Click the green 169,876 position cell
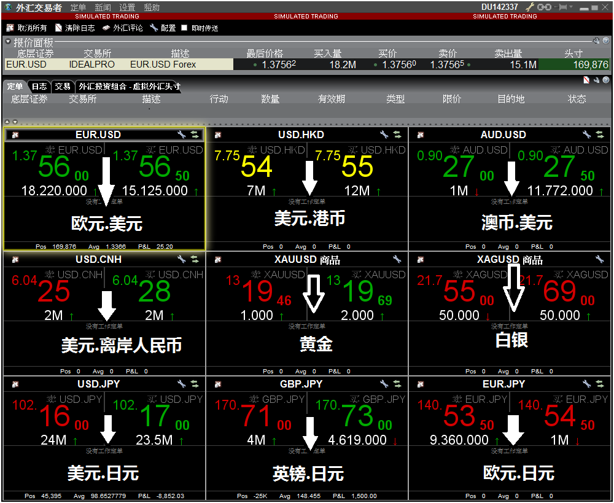This screenshot has width=614, height=503. coord(574,64)
